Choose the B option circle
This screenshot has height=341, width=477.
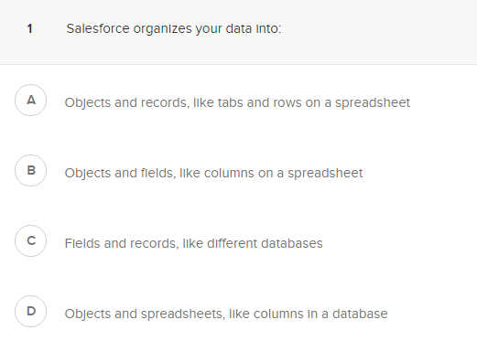coord(30,171)
